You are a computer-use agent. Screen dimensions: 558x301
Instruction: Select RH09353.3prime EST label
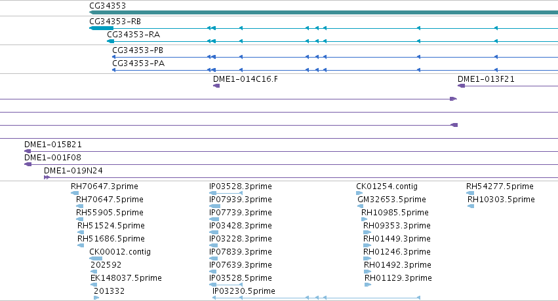pyautogui.click(x=397, y=226)
